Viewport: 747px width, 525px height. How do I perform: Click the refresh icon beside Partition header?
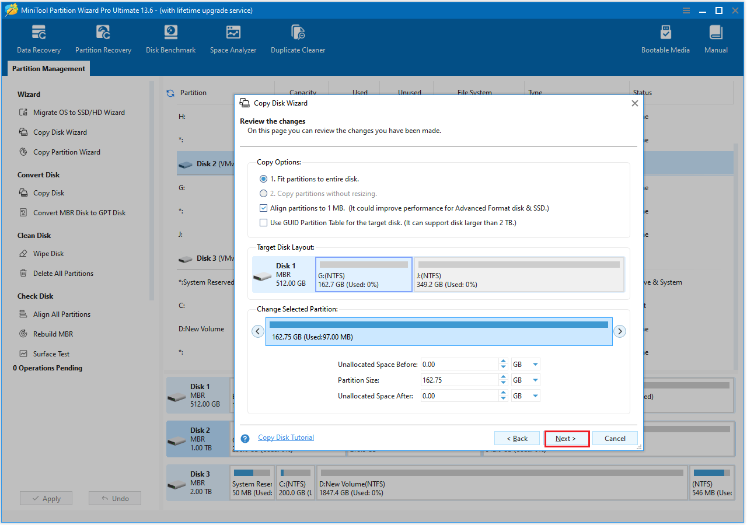(170, 93)
